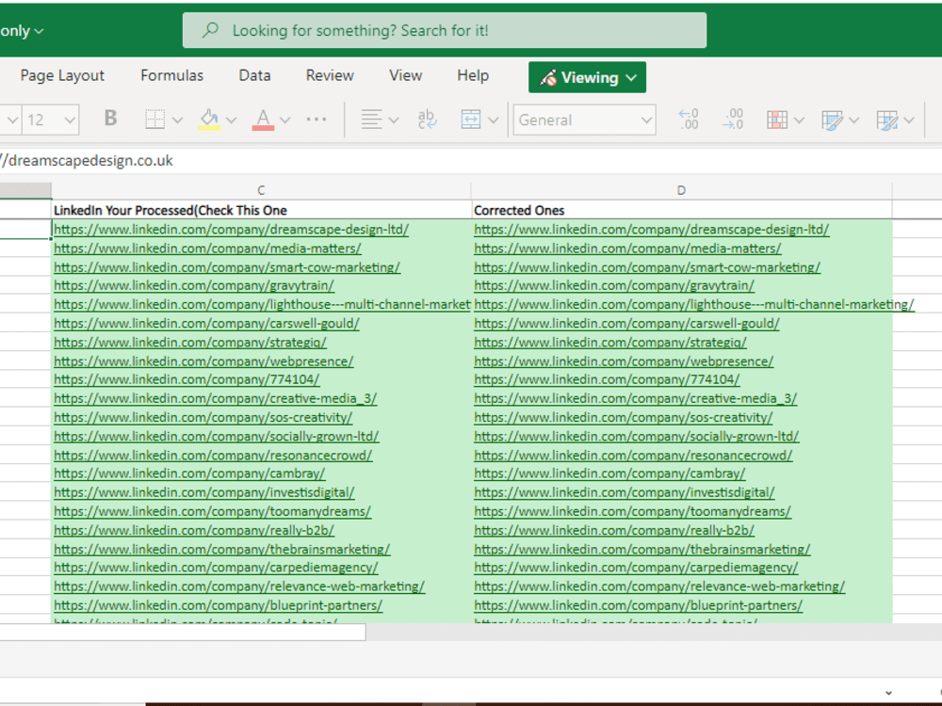Expand the font color dropdown arrow
This screenshot has width=942, height=706.
point(285,120)
